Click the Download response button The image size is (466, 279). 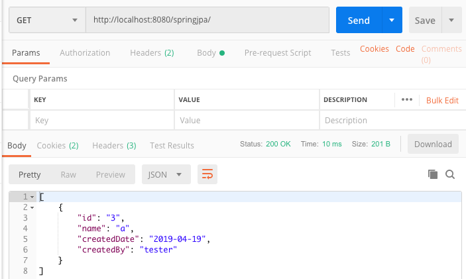[433, 144]
